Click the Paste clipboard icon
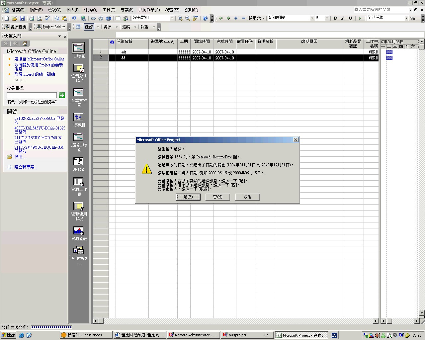Screen dimensions: 425x340 click(x=64, y=18)
